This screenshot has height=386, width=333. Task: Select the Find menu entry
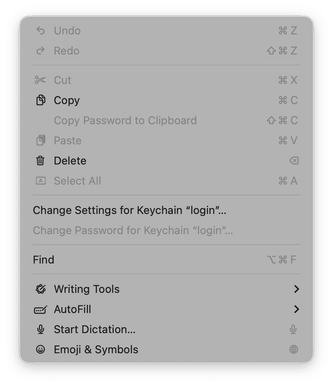click(x=44, y=260)
